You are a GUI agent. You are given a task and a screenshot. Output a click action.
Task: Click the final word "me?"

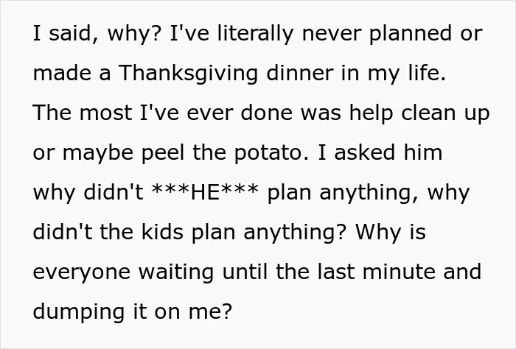click(x=211, y=311)
